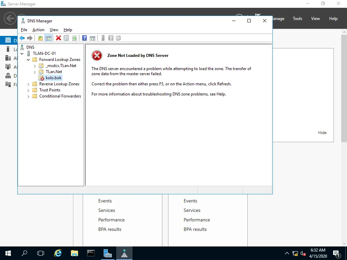Expand Reverse Lookup Zones node
347x260 pixels.
28,84
